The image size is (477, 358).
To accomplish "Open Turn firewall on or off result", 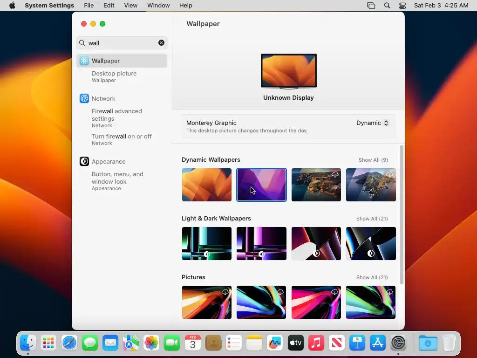I will click(x=122, y=139).
